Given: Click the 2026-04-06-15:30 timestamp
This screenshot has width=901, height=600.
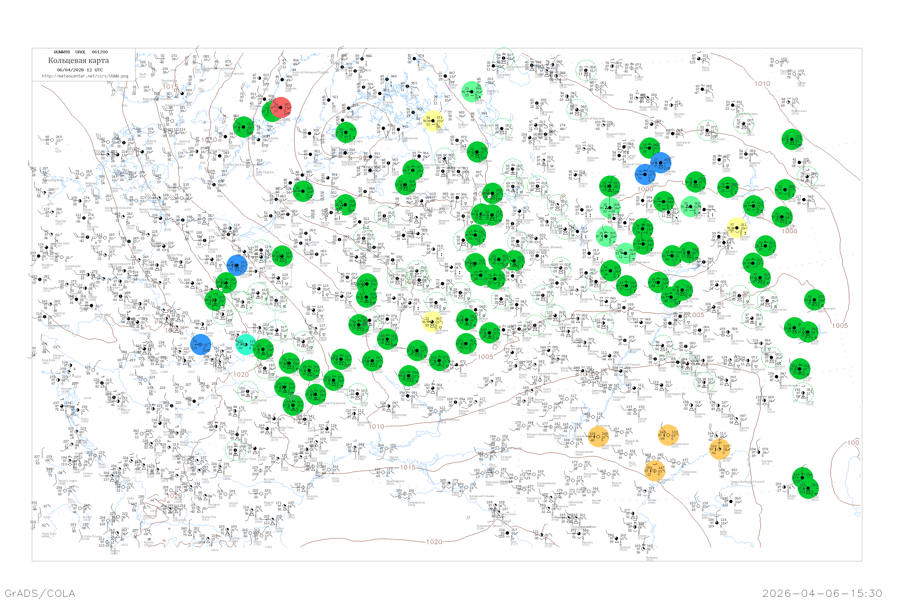Looking at the screenshot, I should click(x=822, y=593).
